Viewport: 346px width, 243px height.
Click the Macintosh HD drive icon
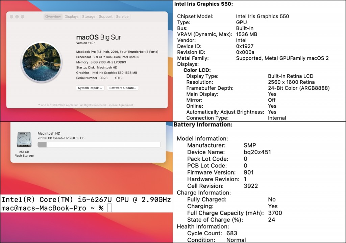pyautogui.click(x=24, y=140)
